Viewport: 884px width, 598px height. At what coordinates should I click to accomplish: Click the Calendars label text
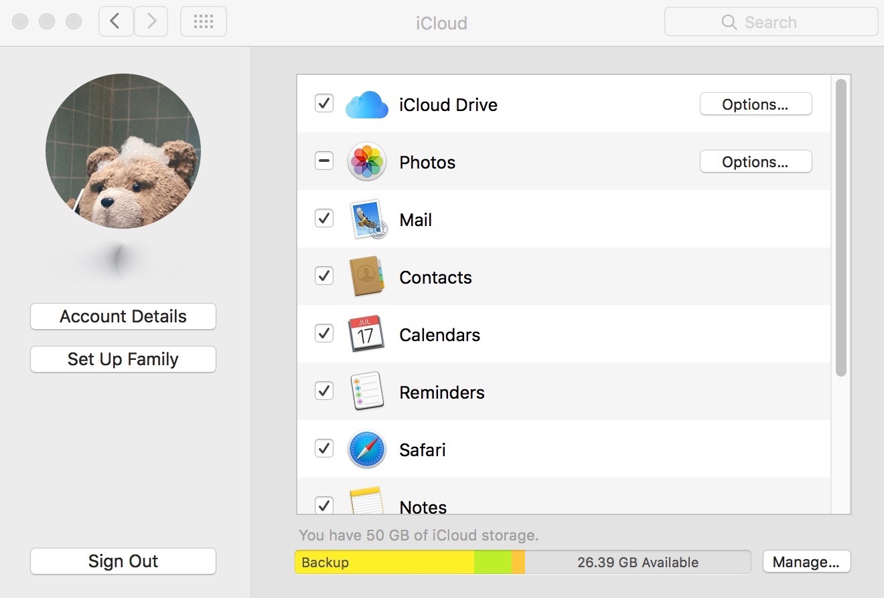pos(439,335)
